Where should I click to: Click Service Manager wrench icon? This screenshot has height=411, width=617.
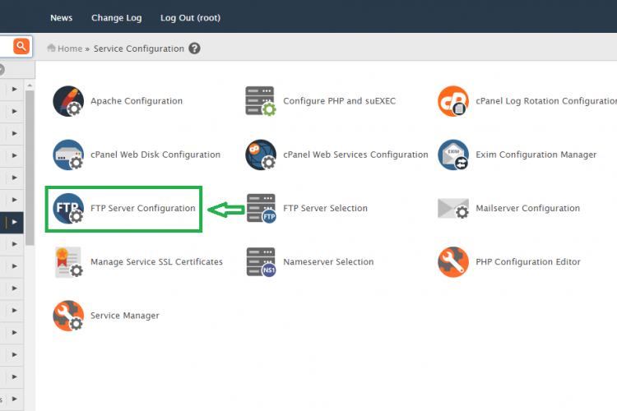[68, 316]
